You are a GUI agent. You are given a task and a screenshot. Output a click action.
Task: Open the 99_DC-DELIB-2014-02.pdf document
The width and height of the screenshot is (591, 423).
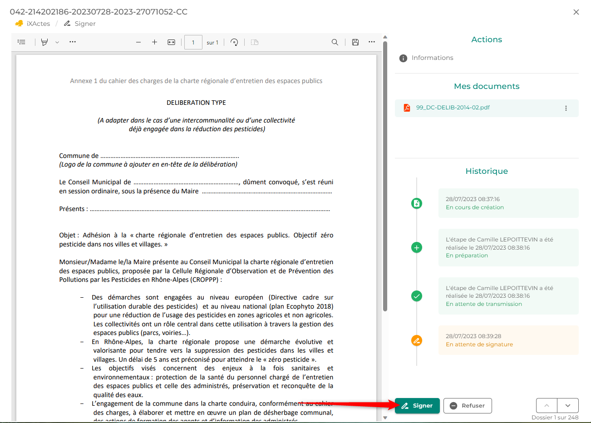pyautogui.click(x=453, y=108)
